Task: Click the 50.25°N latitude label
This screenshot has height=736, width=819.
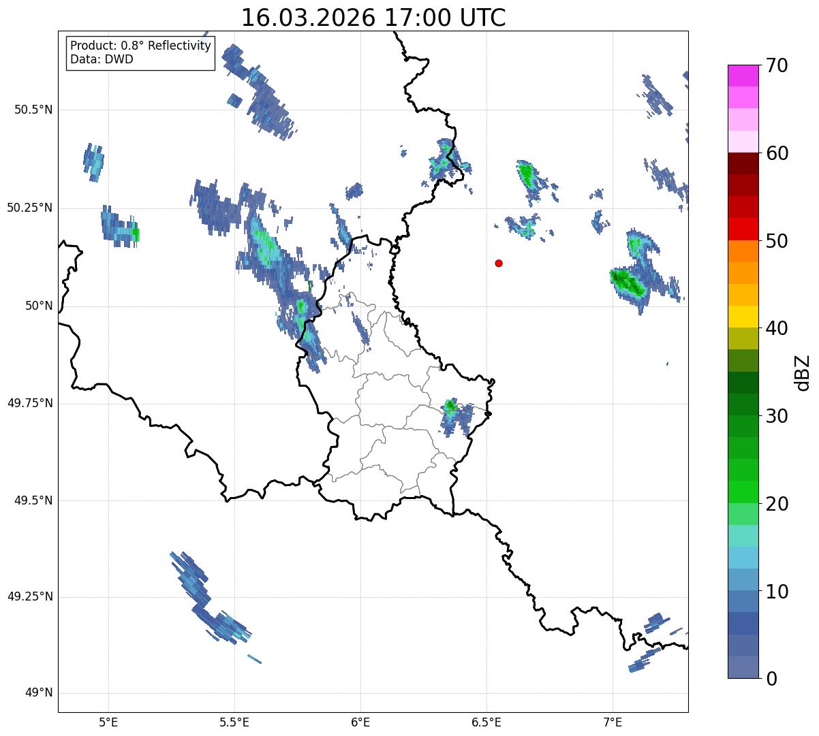Action: pos(29,208)
